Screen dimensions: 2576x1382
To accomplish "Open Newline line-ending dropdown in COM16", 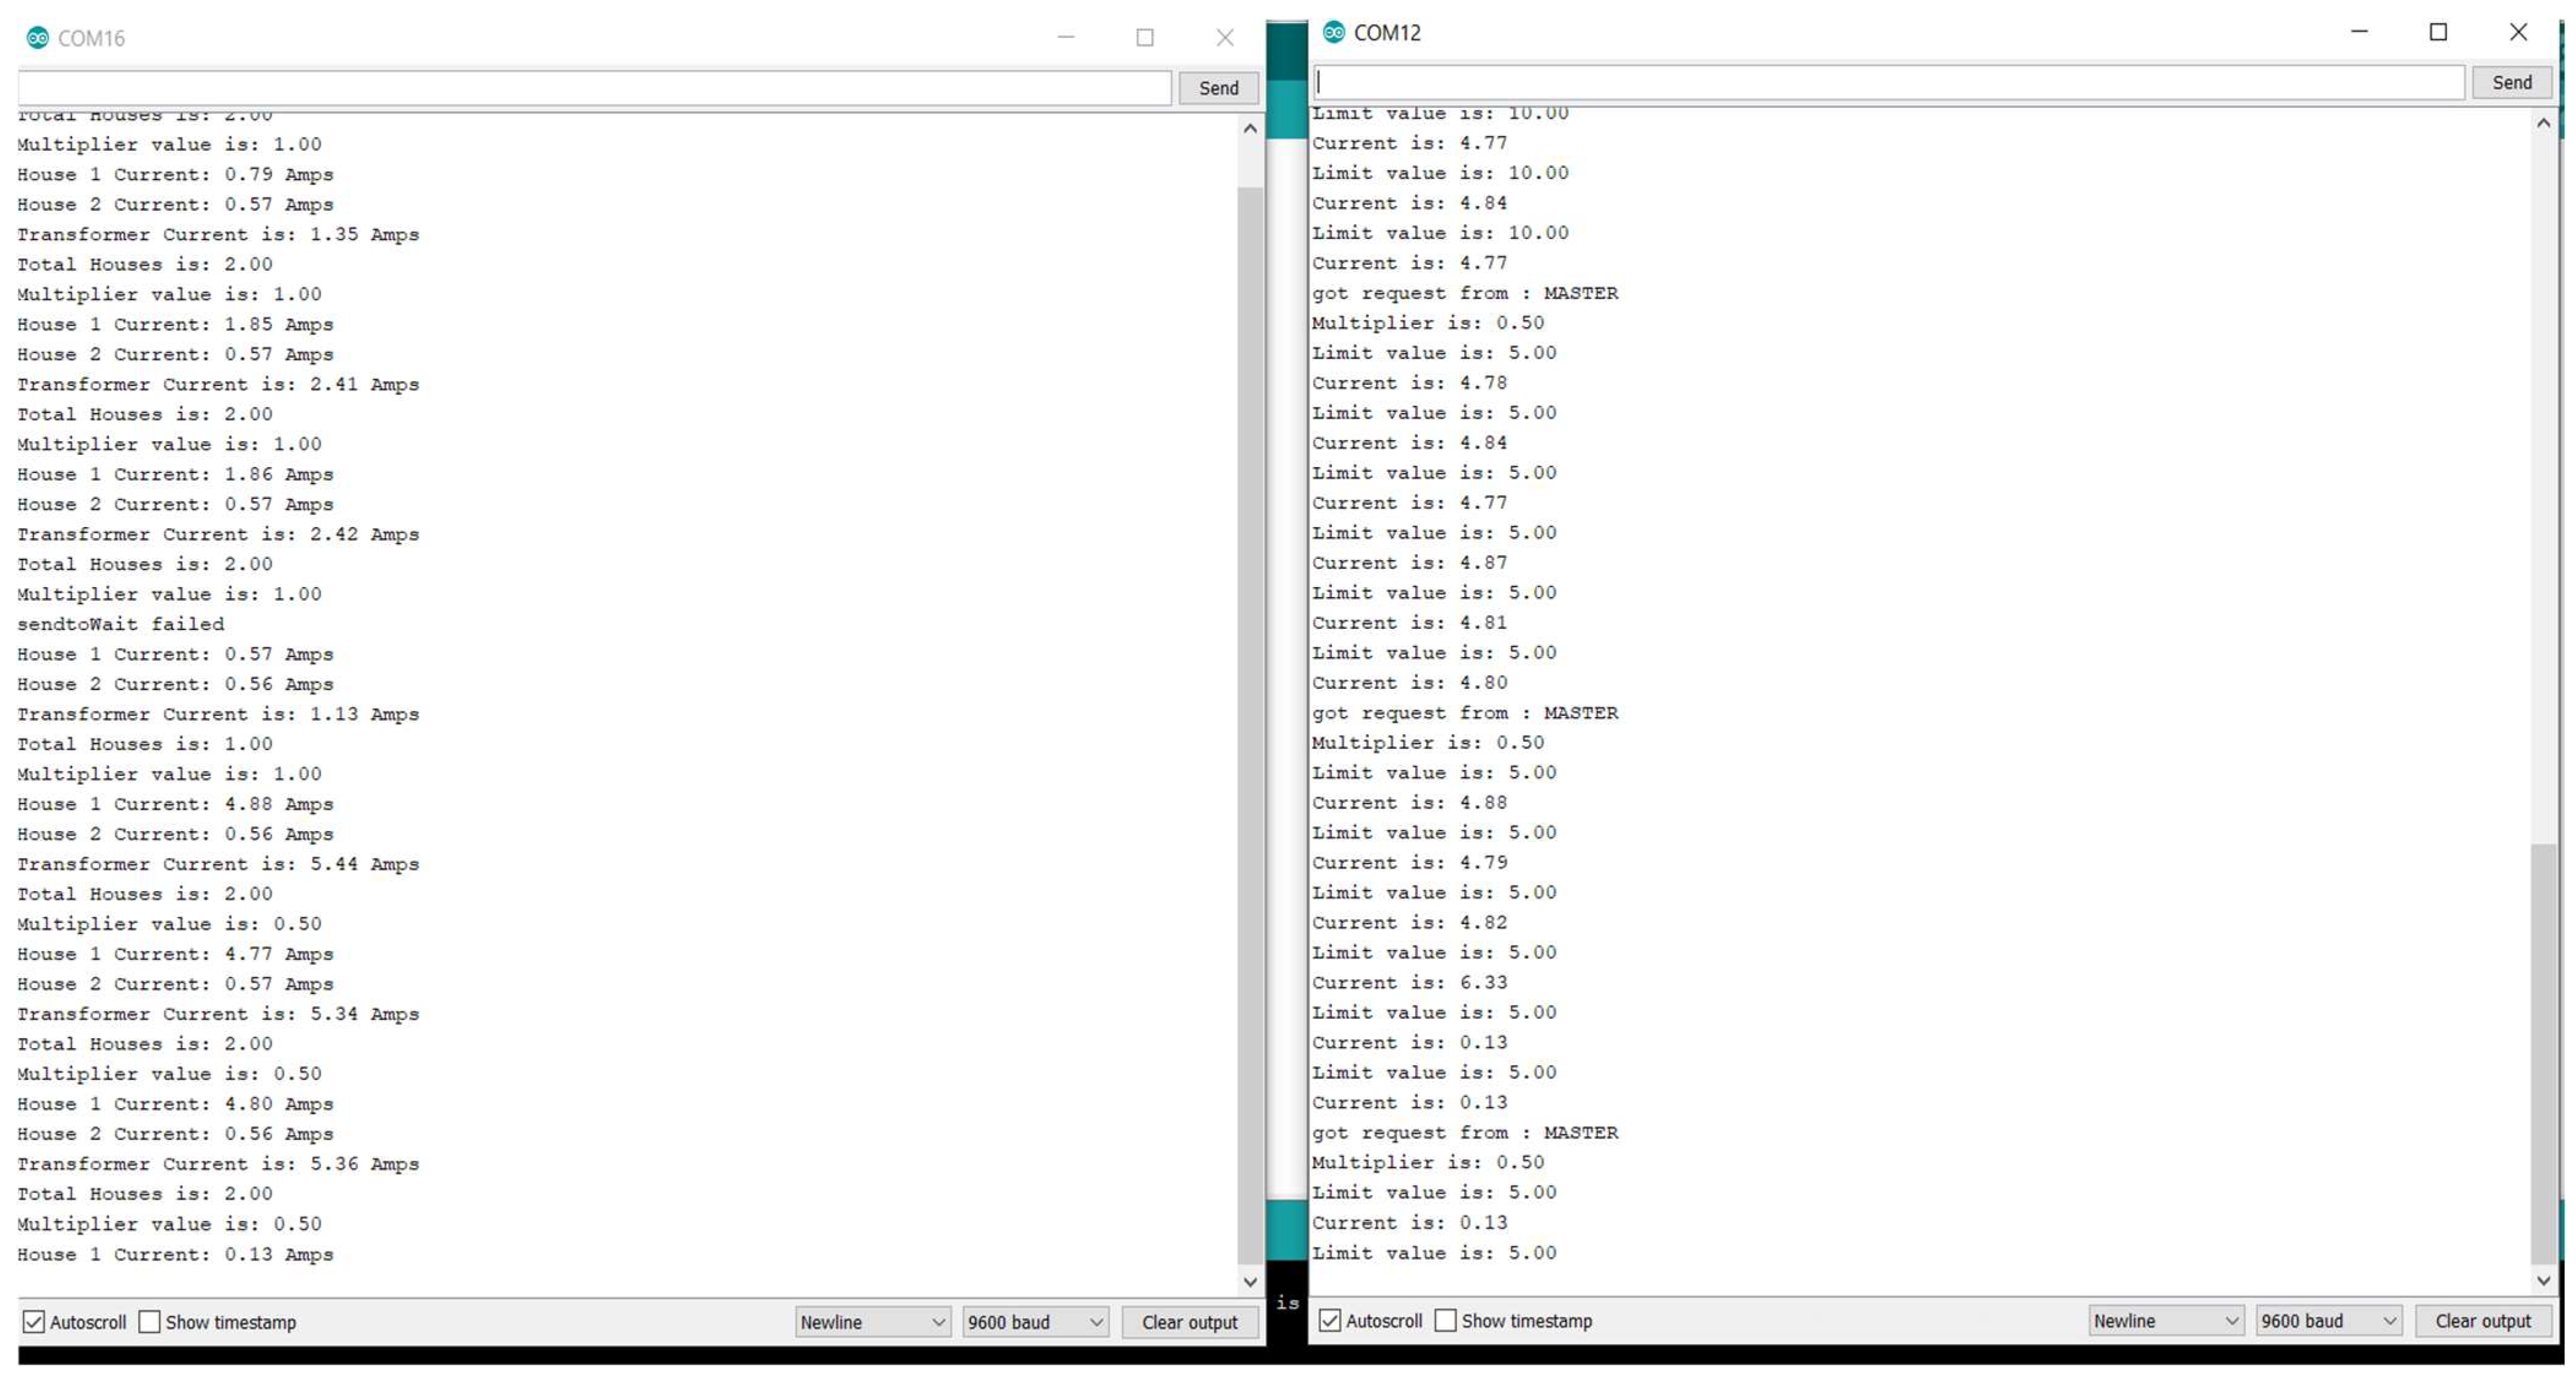I will (x=872, y=1321).
